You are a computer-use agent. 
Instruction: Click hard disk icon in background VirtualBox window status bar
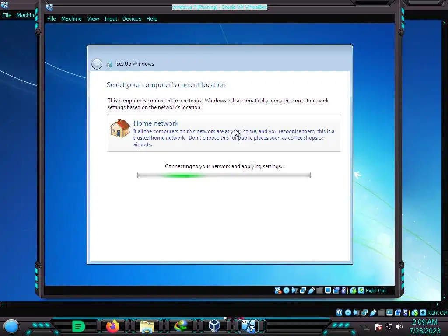339,312
